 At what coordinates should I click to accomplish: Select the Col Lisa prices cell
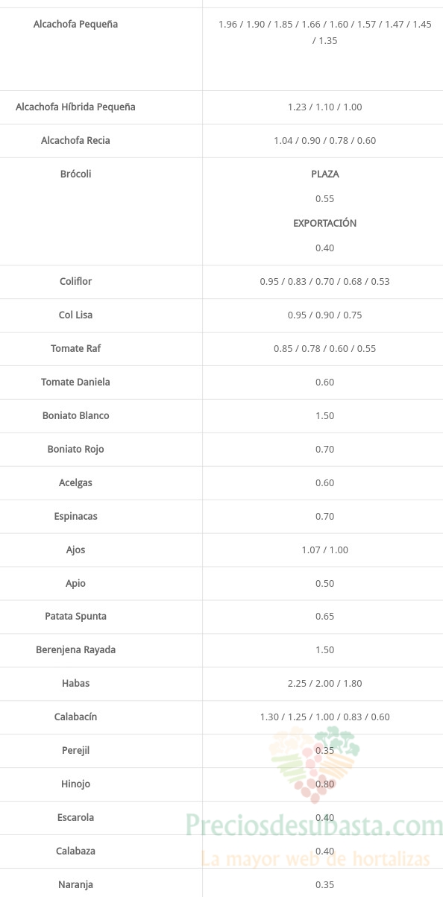[x=325, y=315]
